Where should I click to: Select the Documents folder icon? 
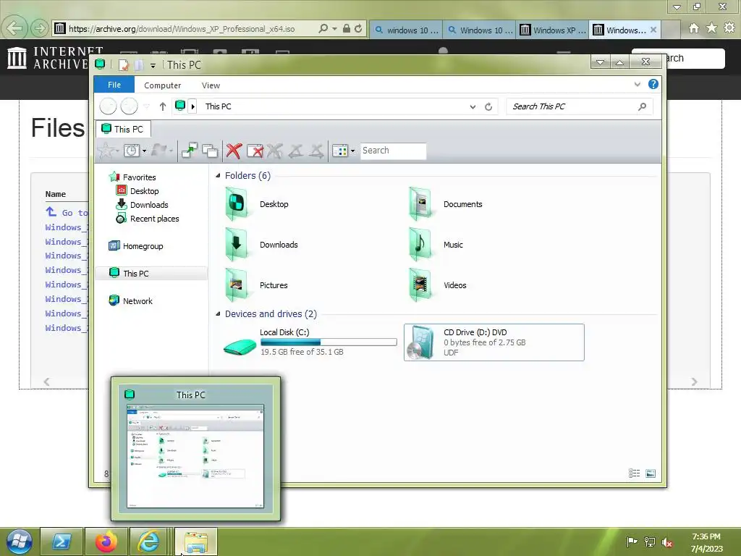pyautogui.click(x=420, y=204)
